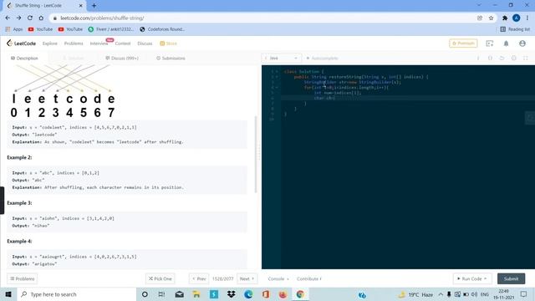Open Explore in navigation bar
Screen dimensions: 535x301
point(50,43)
